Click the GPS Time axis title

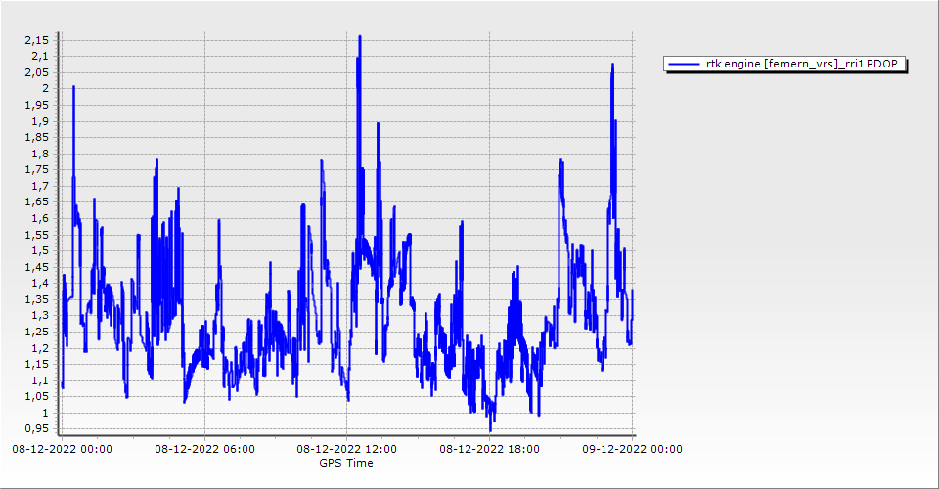(347, 463)
